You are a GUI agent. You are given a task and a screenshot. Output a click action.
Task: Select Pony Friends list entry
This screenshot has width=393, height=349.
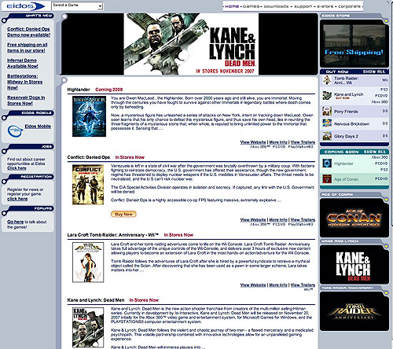pyautogui.click(x=346, y=112)
